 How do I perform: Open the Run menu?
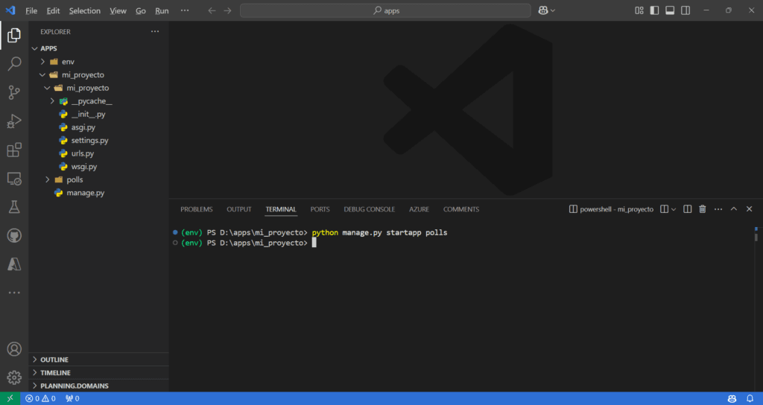click(x=162, y=10)
